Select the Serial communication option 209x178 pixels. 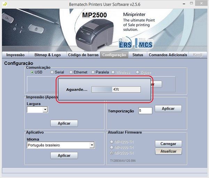click(x=52, y=72)
